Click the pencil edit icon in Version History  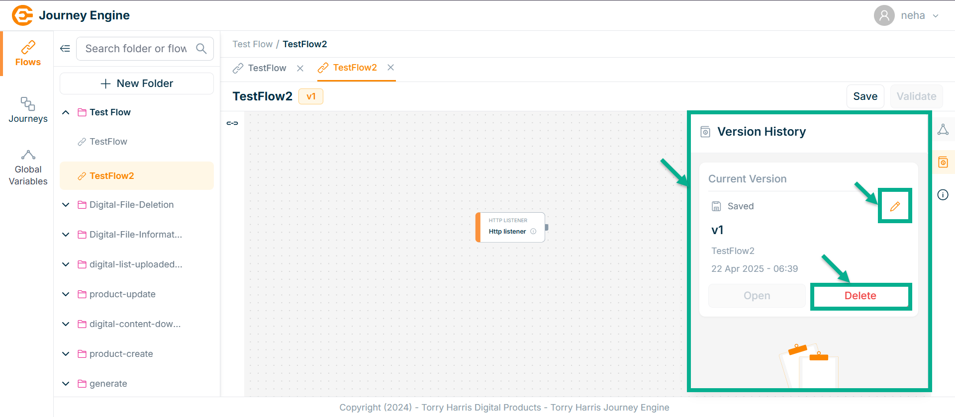tap(895, 206)
